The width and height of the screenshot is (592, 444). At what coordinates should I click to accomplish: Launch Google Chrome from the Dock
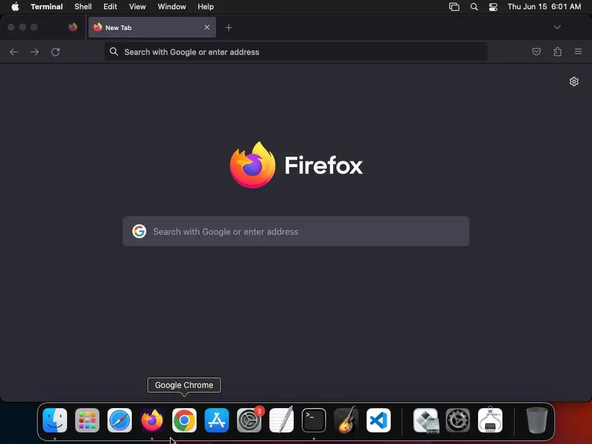coord(184,420)
